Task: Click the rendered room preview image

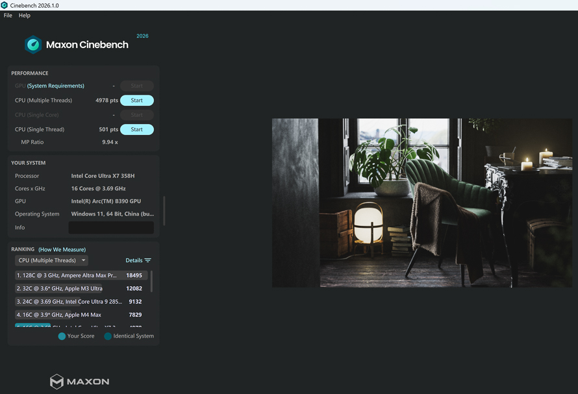Action: pos(422,203)
